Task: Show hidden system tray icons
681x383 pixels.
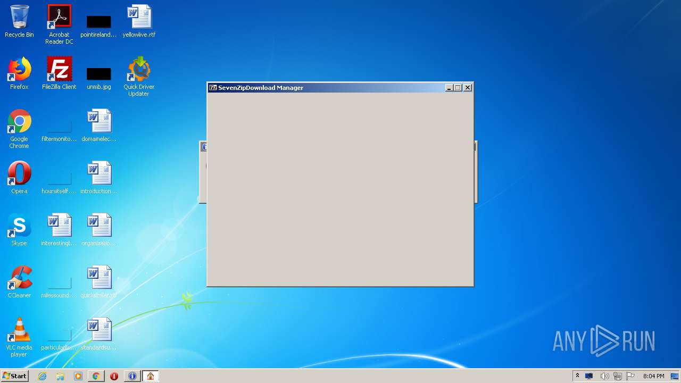Action: (577, 376)
